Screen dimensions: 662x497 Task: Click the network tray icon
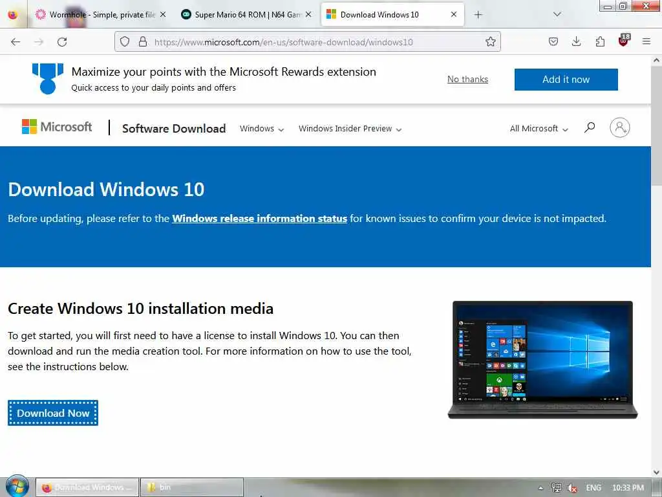(x=557, y=488)
